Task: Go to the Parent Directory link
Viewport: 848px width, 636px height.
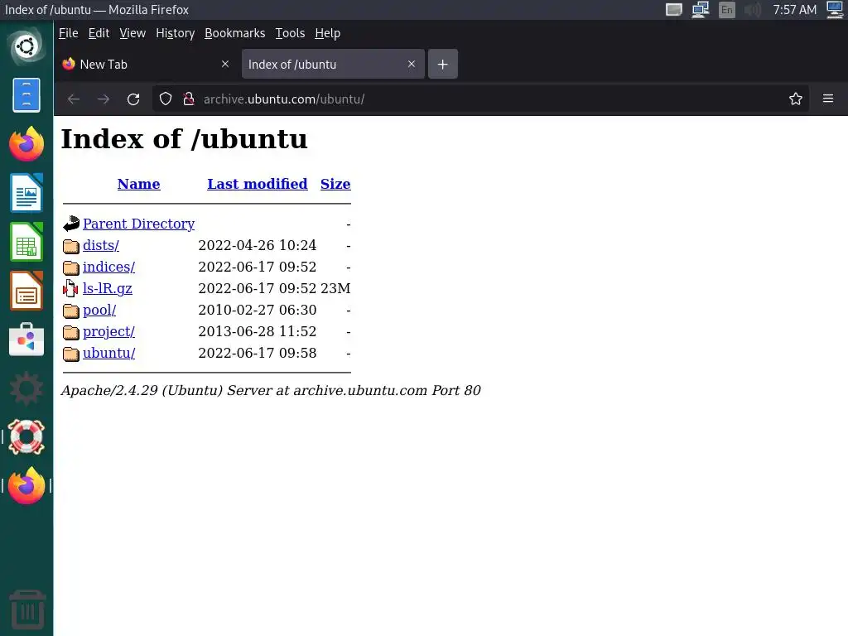Action: coord(139,224)
